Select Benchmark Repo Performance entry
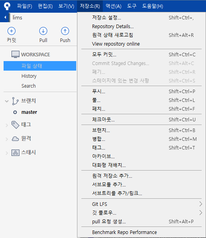 click(141, 232)
